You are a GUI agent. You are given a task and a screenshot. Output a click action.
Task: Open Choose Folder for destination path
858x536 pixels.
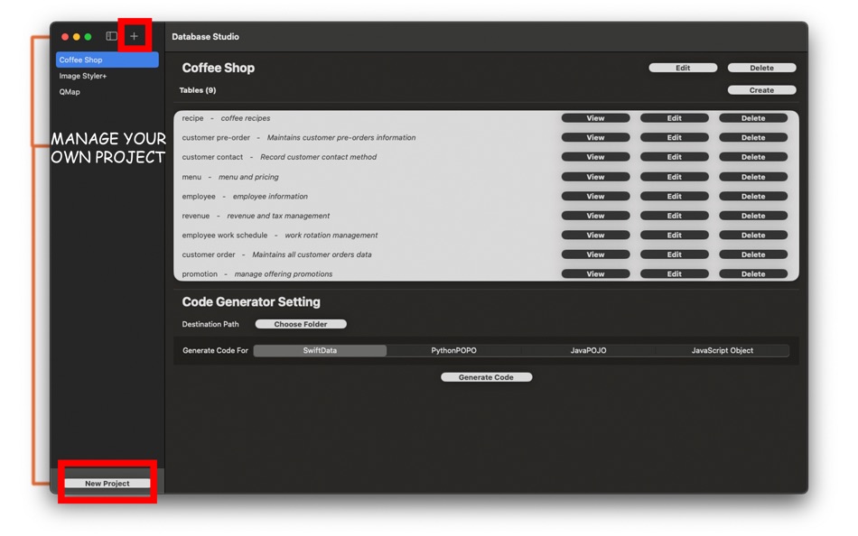[x=301, y=324]
